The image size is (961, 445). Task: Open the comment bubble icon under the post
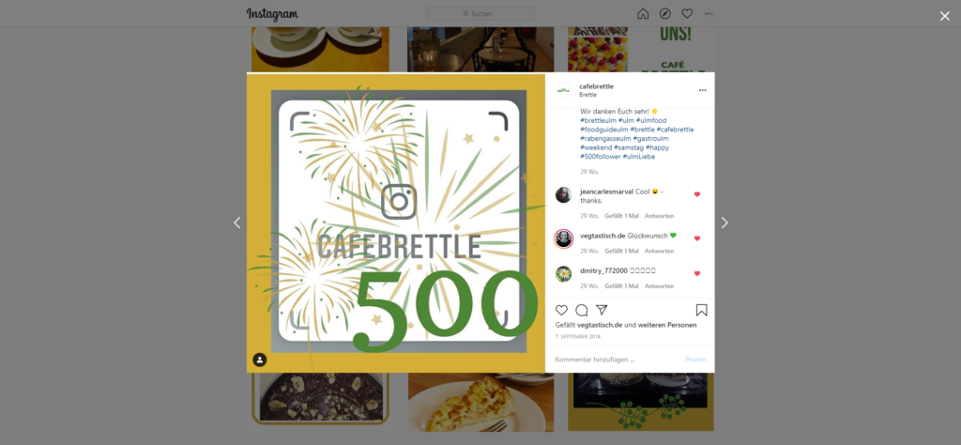(582, 310)
